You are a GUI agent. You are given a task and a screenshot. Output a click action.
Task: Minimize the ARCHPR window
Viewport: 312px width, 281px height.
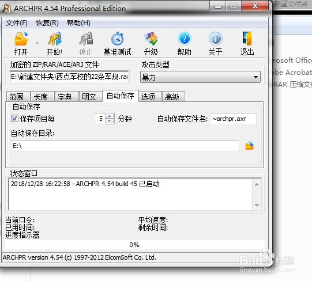[217, 6]
